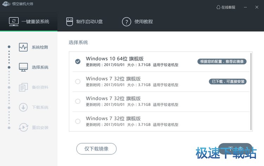The width and height of the screenshot is (264, 166).
Task: Click the 选择系统 monitor icon in sidebar
Action: pos(23,67)
